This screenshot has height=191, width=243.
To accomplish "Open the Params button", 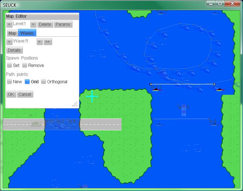I will click(63, 24).
